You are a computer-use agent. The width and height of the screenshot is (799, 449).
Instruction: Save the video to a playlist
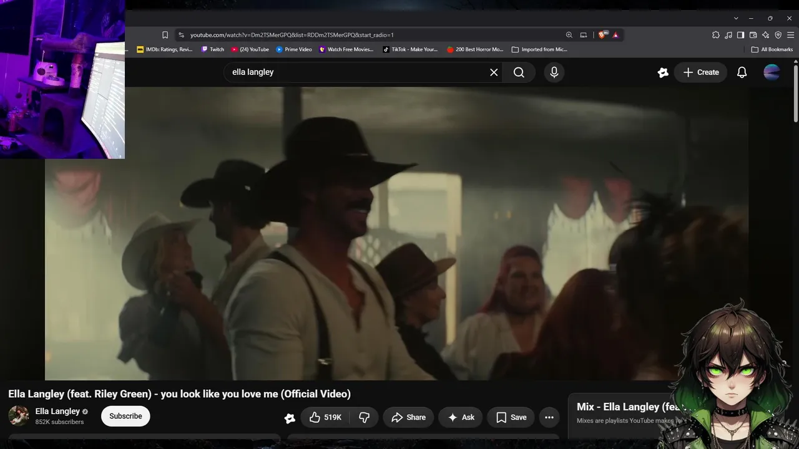(511, 417)
